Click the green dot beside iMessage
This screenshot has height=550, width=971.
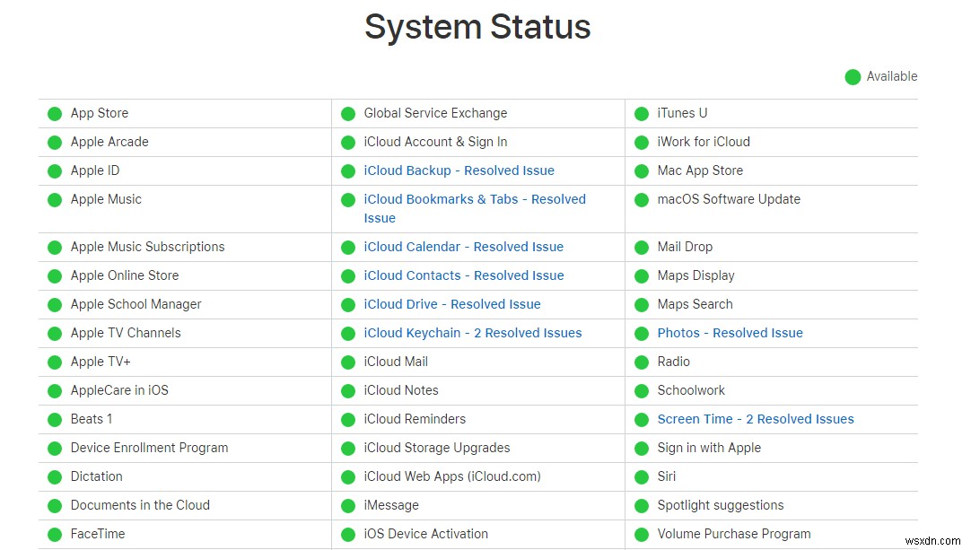(348, 505)
